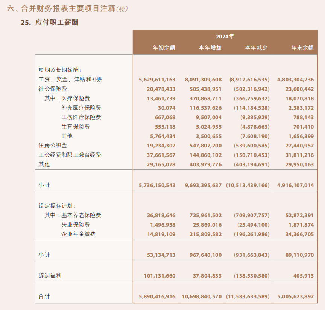Select value (7,608,190)

click(x=255, y=136)
